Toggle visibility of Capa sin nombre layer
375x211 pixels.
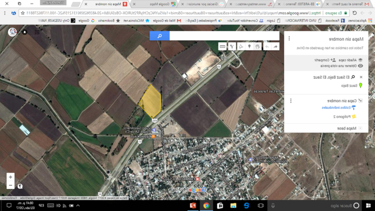(361, 100)
